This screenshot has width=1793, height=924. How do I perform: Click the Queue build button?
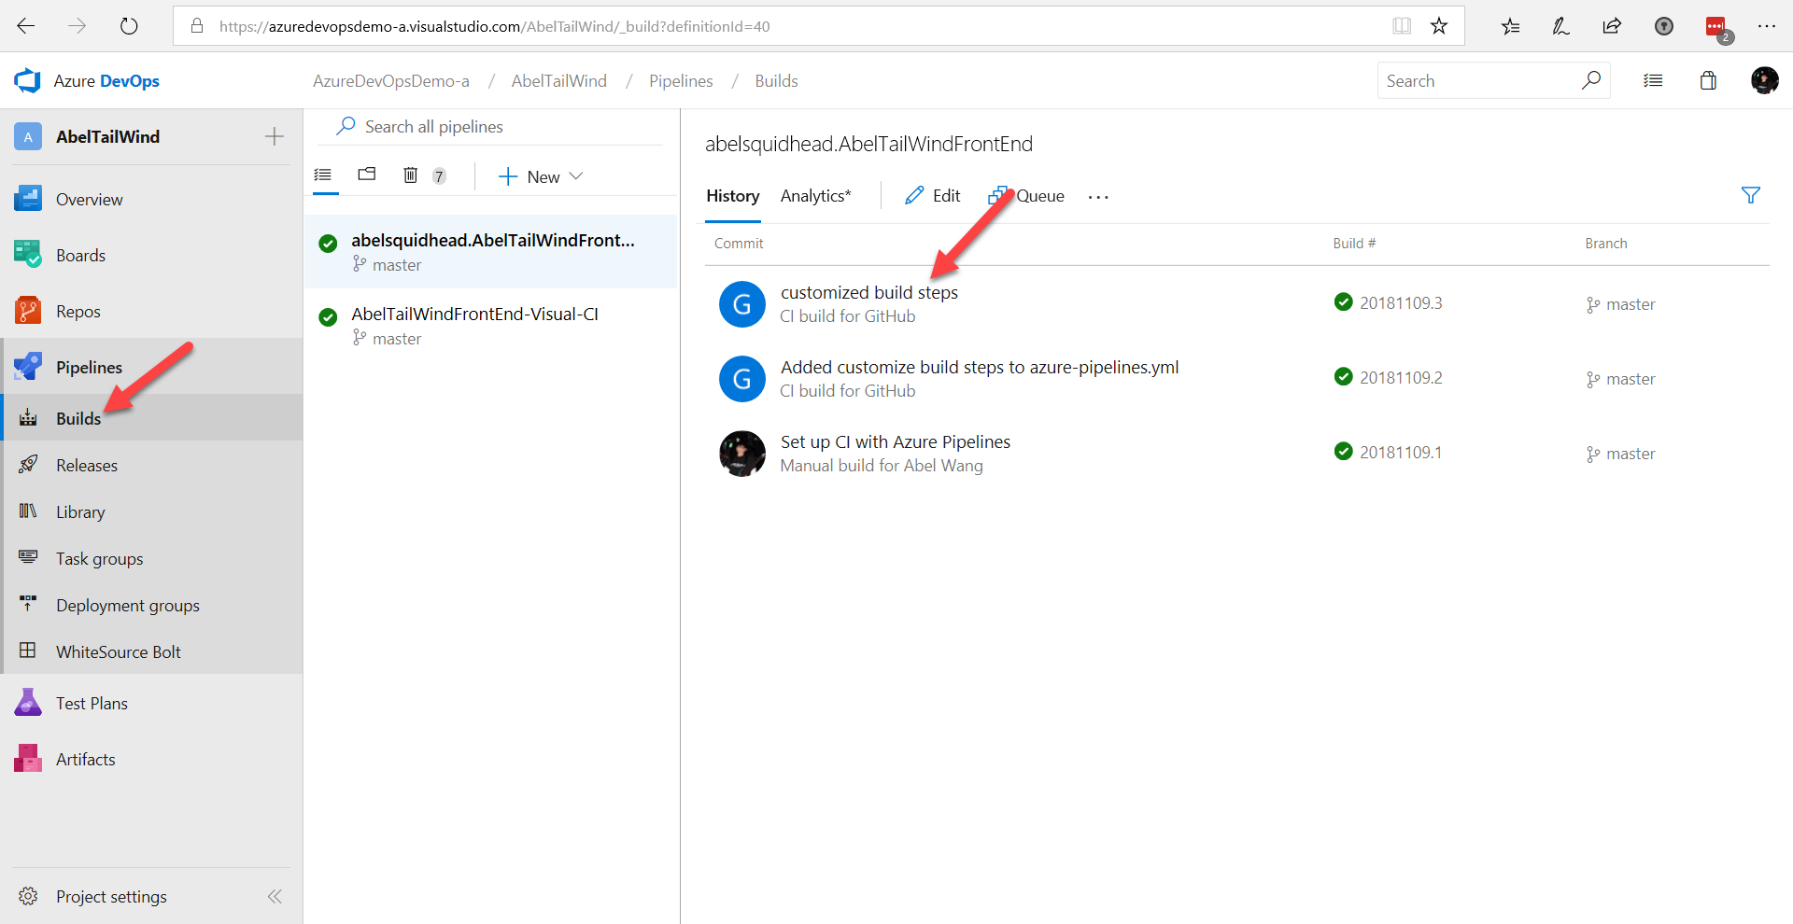click(1027, 196)
